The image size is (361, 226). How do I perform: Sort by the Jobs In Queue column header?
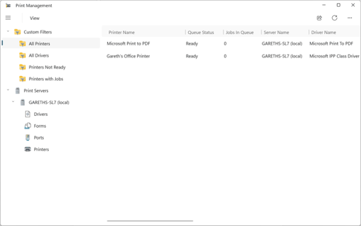pos(239,32)
